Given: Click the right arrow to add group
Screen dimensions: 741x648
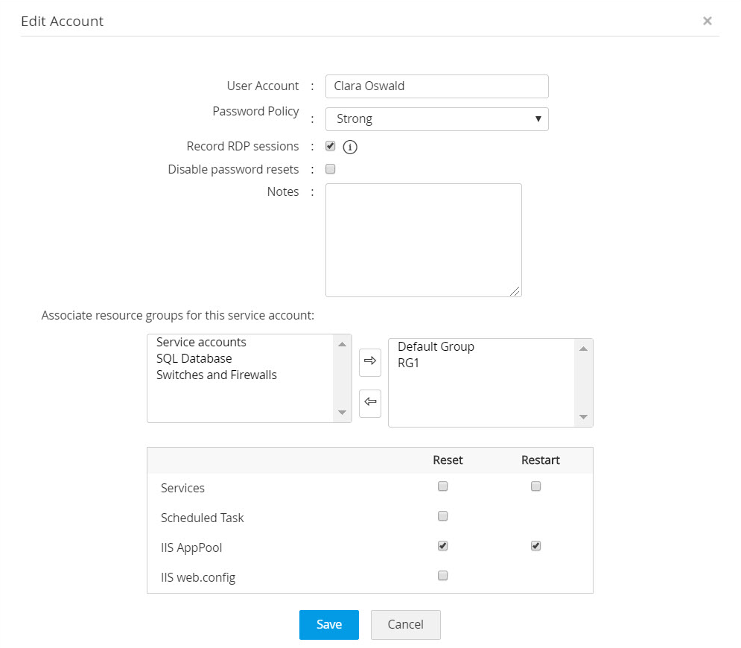Looking at the screenshot, I should [369, 360].
